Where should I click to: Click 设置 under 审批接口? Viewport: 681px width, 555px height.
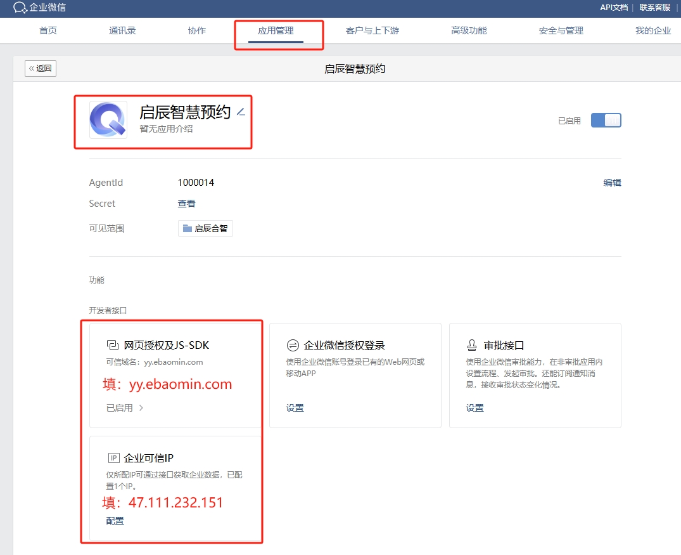pos(475,408)
